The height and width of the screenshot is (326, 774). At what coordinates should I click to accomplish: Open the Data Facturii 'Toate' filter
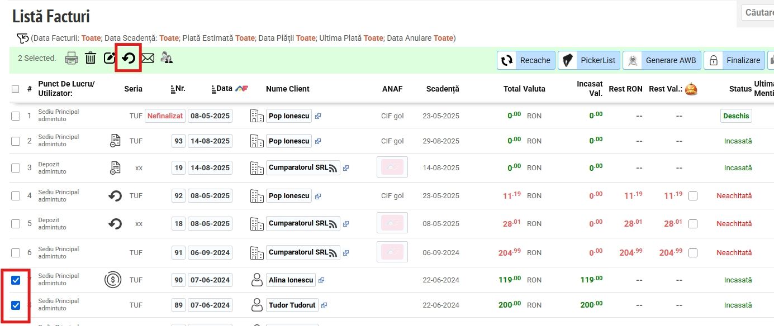click(91, 38)
